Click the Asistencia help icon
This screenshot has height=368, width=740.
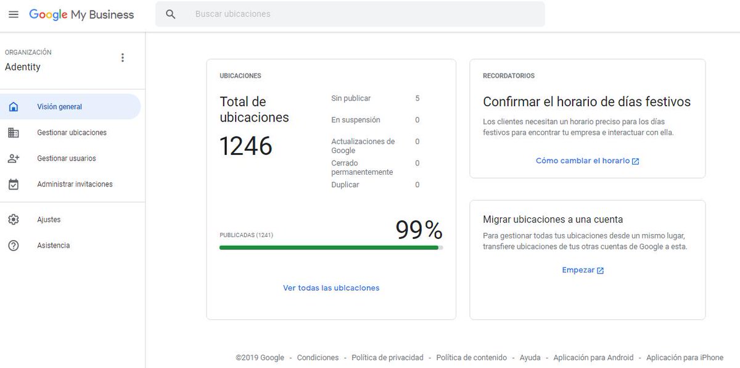14,246
